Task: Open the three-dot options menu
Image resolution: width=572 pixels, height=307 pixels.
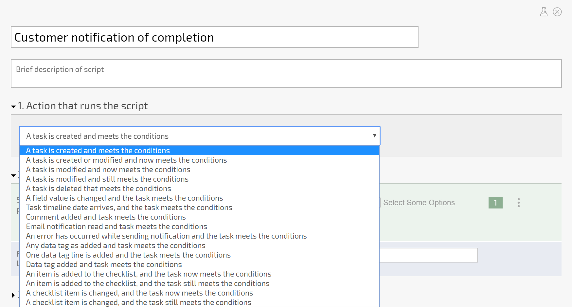Action: 518,203
